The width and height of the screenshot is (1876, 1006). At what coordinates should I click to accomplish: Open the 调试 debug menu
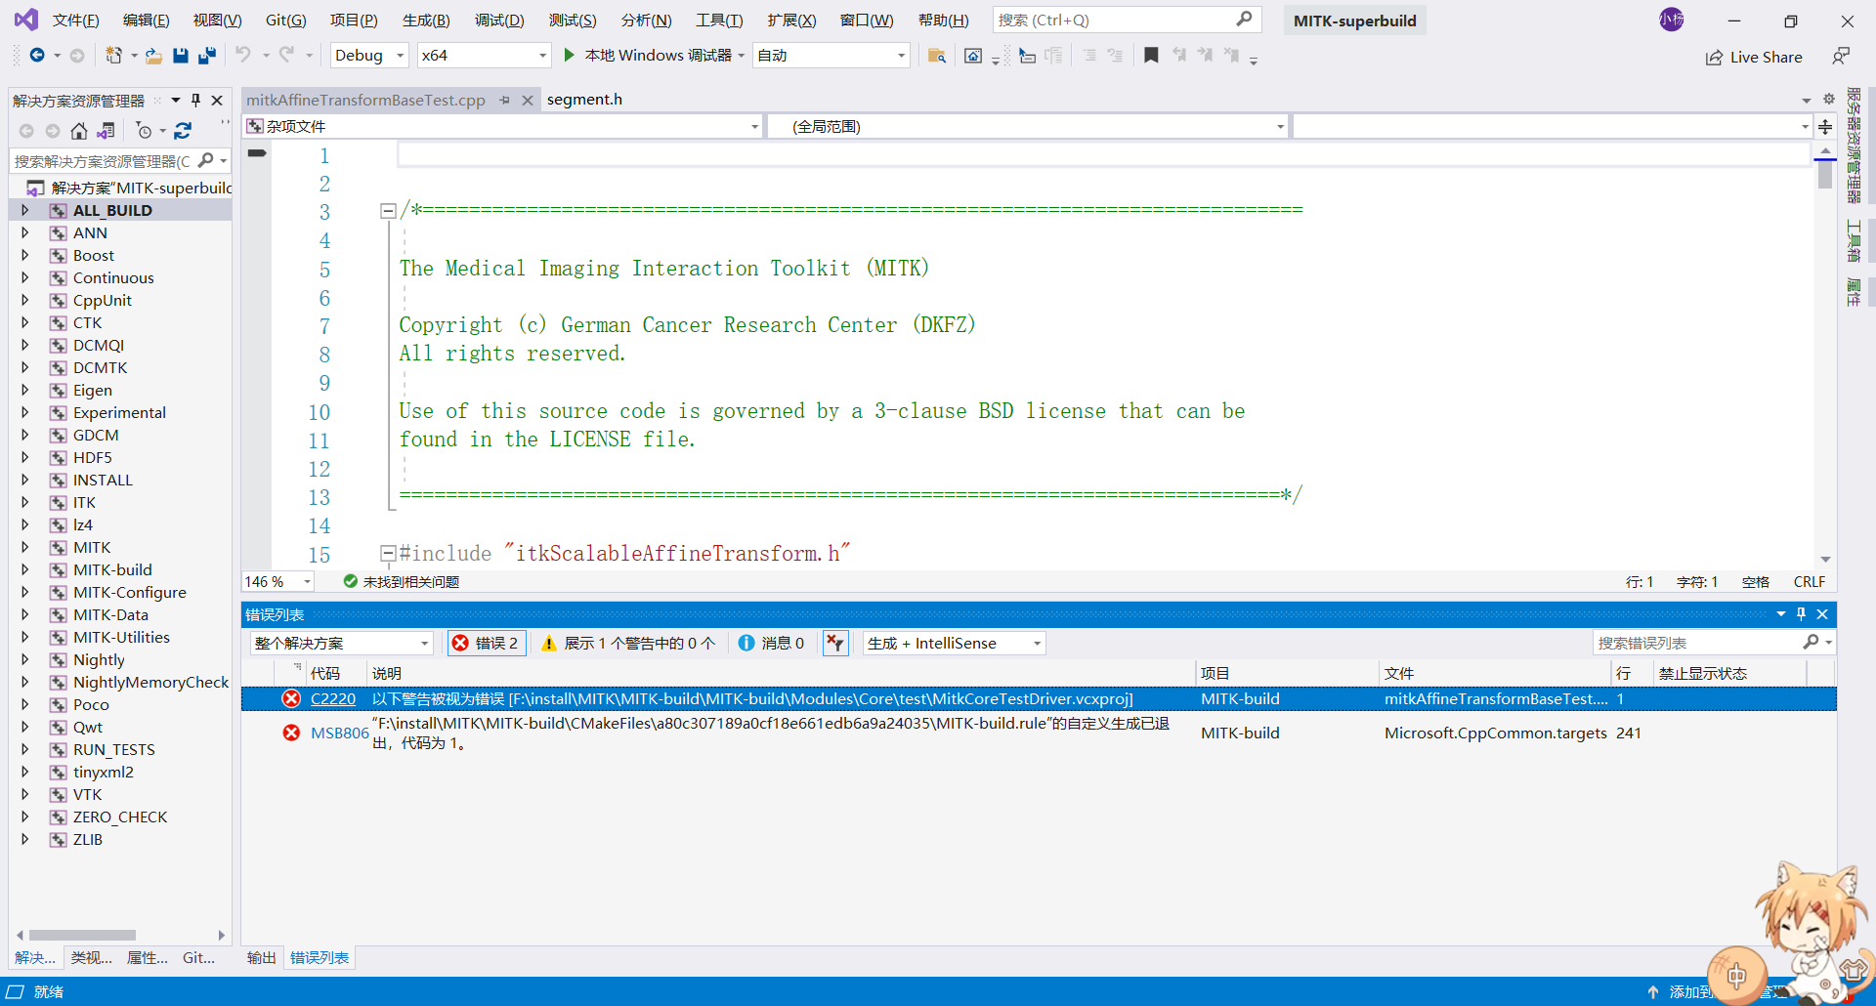(x=499, y=20)
